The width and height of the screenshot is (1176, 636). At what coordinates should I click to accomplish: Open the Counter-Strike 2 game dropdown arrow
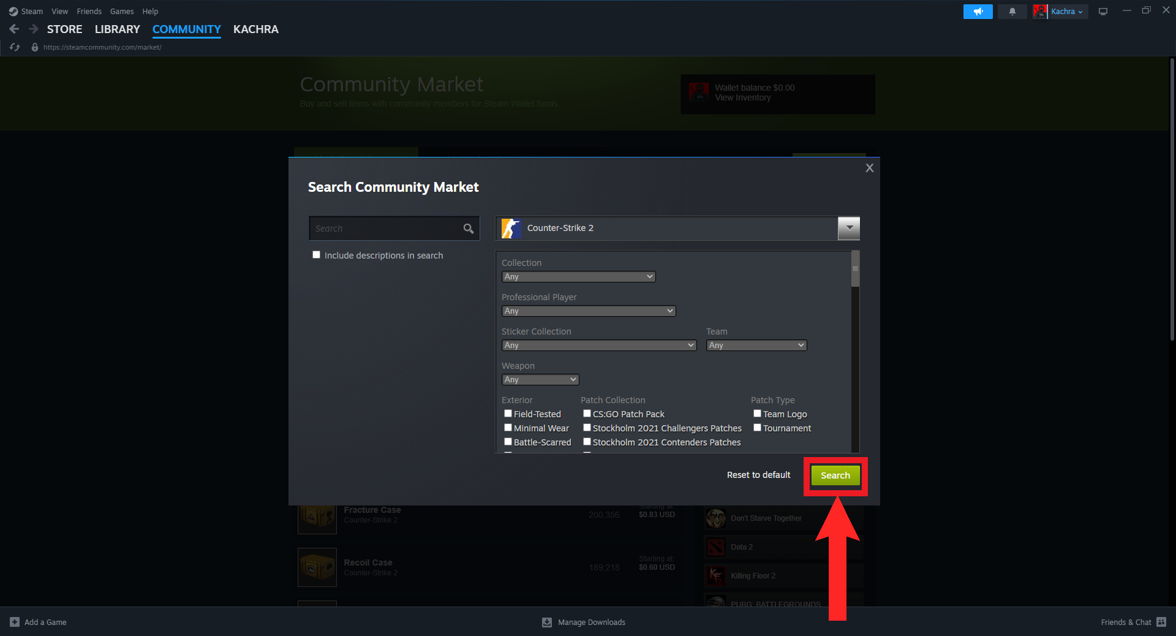tap(849, 229)
